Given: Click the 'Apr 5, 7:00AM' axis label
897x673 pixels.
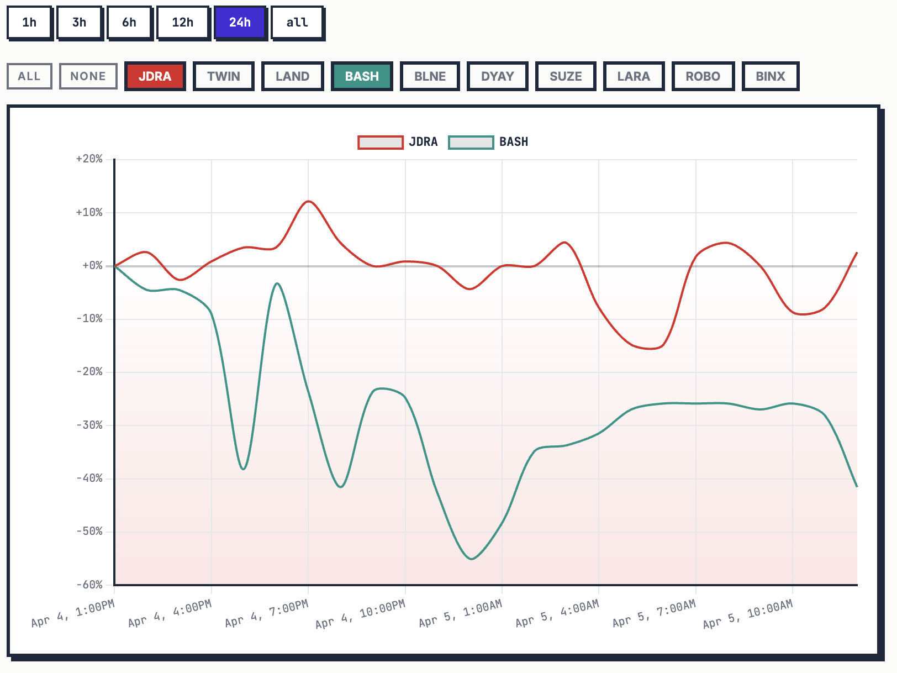Looking at the screenshot, I should pyautogui.click(x=655, y=613).
